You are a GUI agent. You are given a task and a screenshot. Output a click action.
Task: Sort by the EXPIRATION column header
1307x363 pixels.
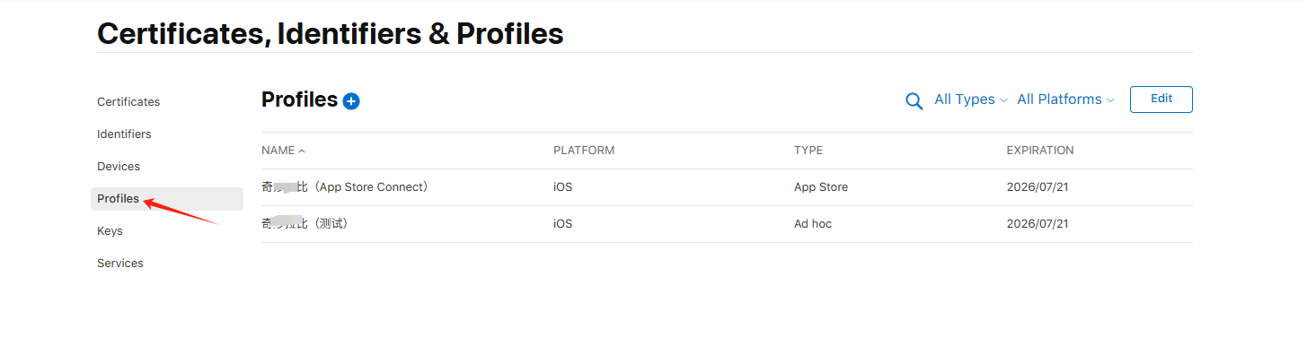pyautogui.click(x=1040, y=151)
